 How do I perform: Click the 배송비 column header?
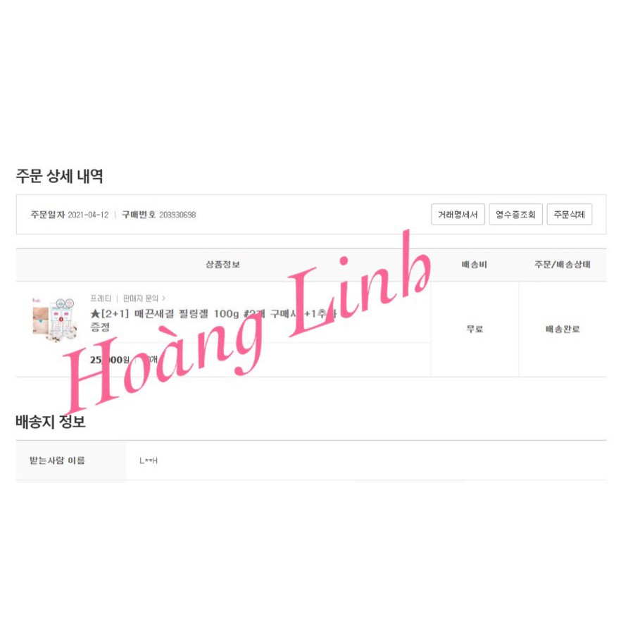coord(475,264)
